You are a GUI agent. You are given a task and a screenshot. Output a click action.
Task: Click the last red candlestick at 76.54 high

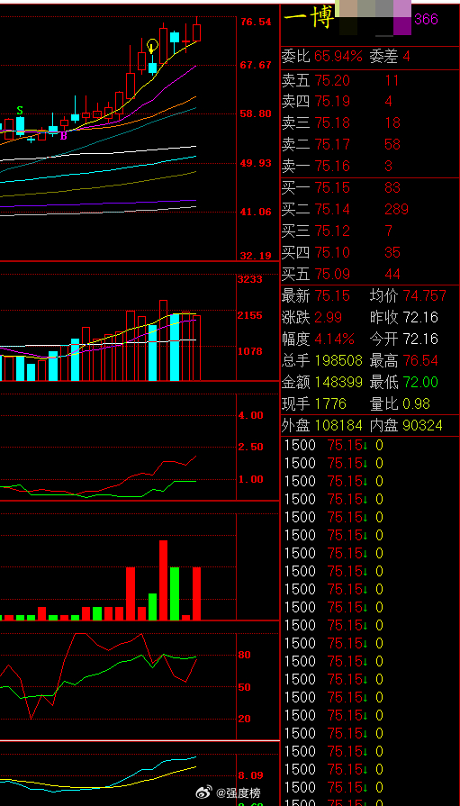tap(197, 32)
